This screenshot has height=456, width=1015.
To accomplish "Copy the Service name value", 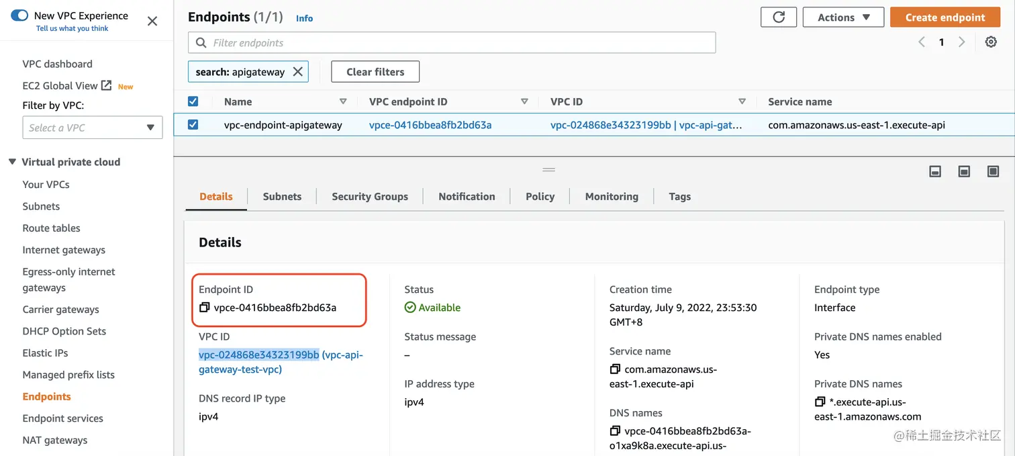I will click(615, 369).
